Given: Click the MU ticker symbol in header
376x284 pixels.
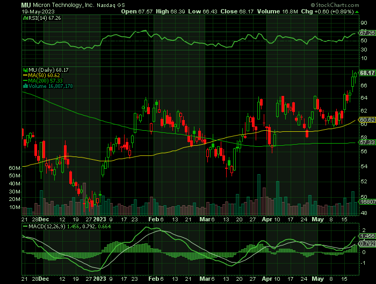Looking at the screenshot, I should pos(26,5).
